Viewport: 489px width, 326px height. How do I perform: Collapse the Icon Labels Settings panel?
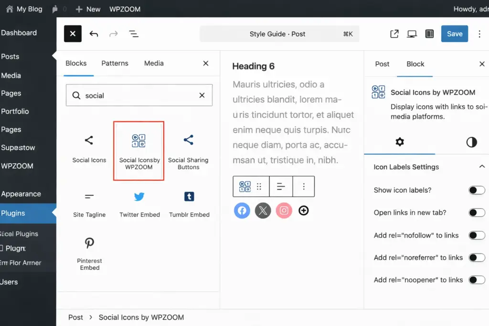pyautogui.click(x=481, y=167)
